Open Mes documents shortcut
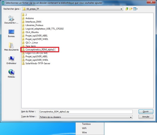The width and height of the screenshot is (157, 135). coord(11,47)
